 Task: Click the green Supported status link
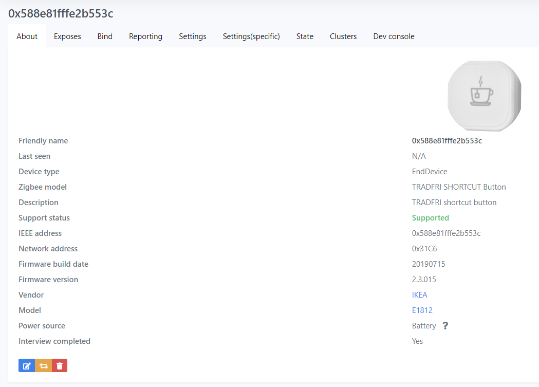[431, 218]
